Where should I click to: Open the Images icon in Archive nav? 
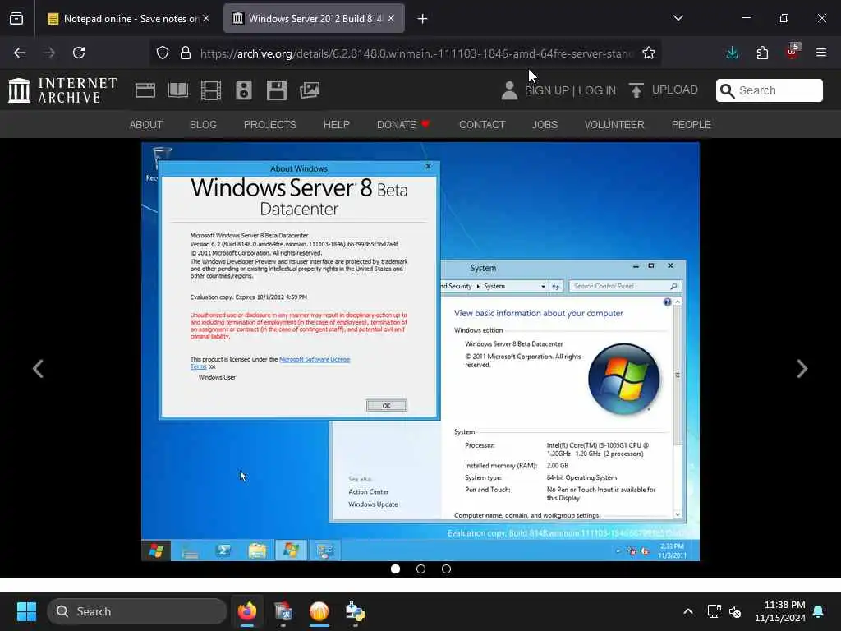tap(310, 90)
